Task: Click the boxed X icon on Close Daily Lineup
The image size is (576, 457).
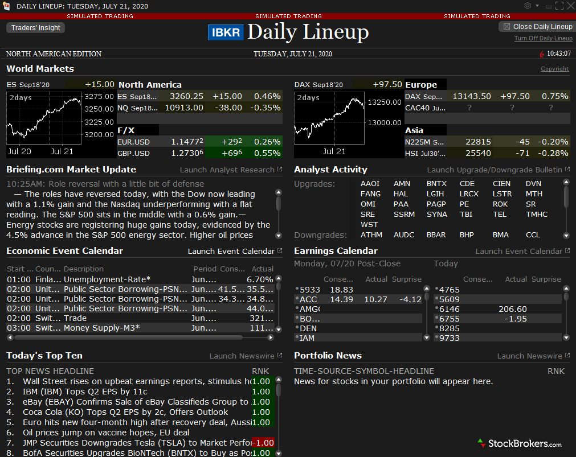Action: tap(506, 26)
